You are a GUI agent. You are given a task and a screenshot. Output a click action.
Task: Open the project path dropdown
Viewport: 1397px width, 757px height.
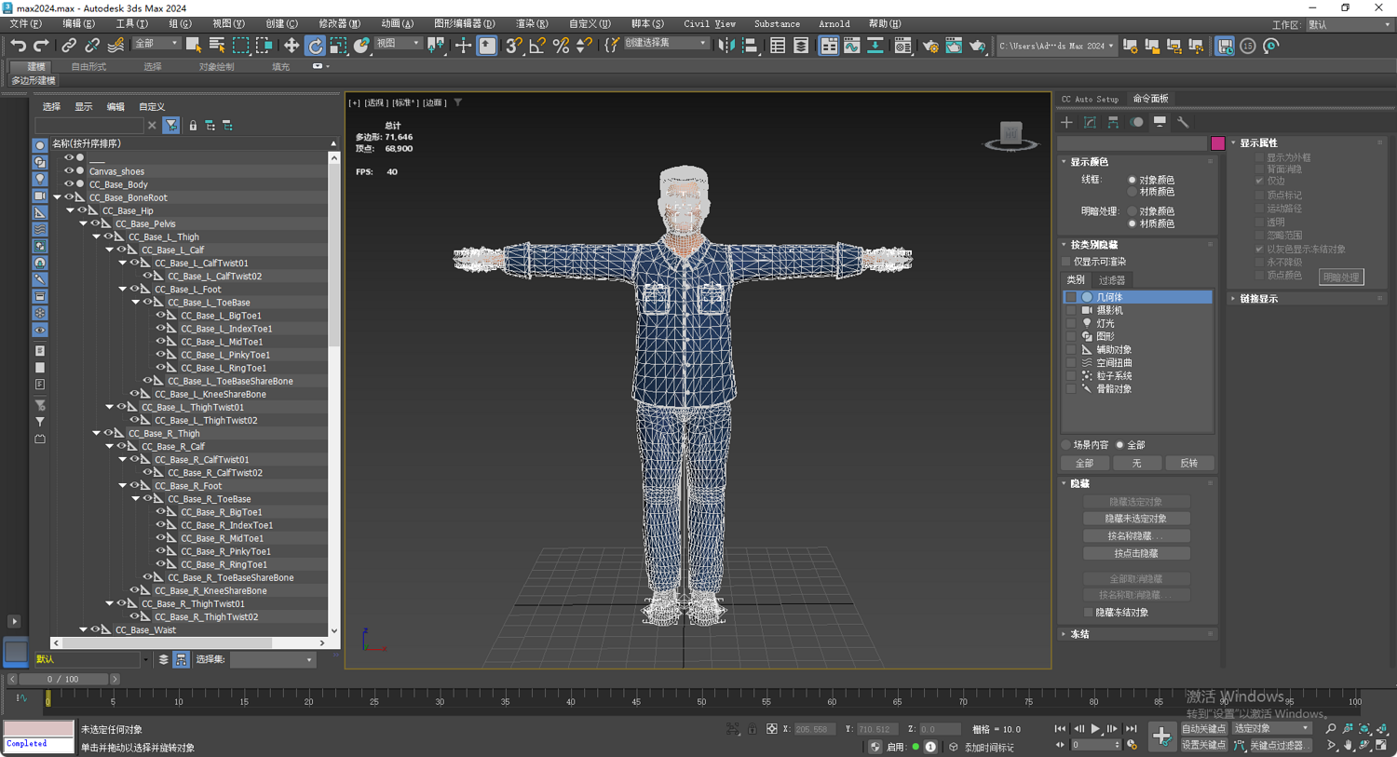(x=1056, y=45)
